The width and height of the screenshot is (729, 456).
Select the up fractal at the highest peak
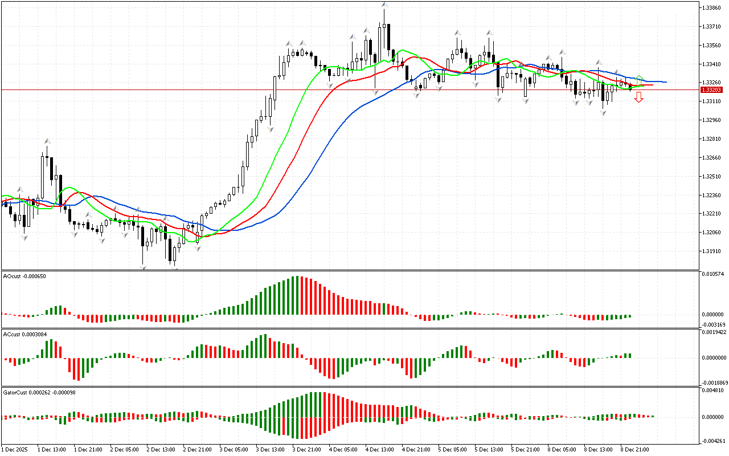(x=384, y=5)
